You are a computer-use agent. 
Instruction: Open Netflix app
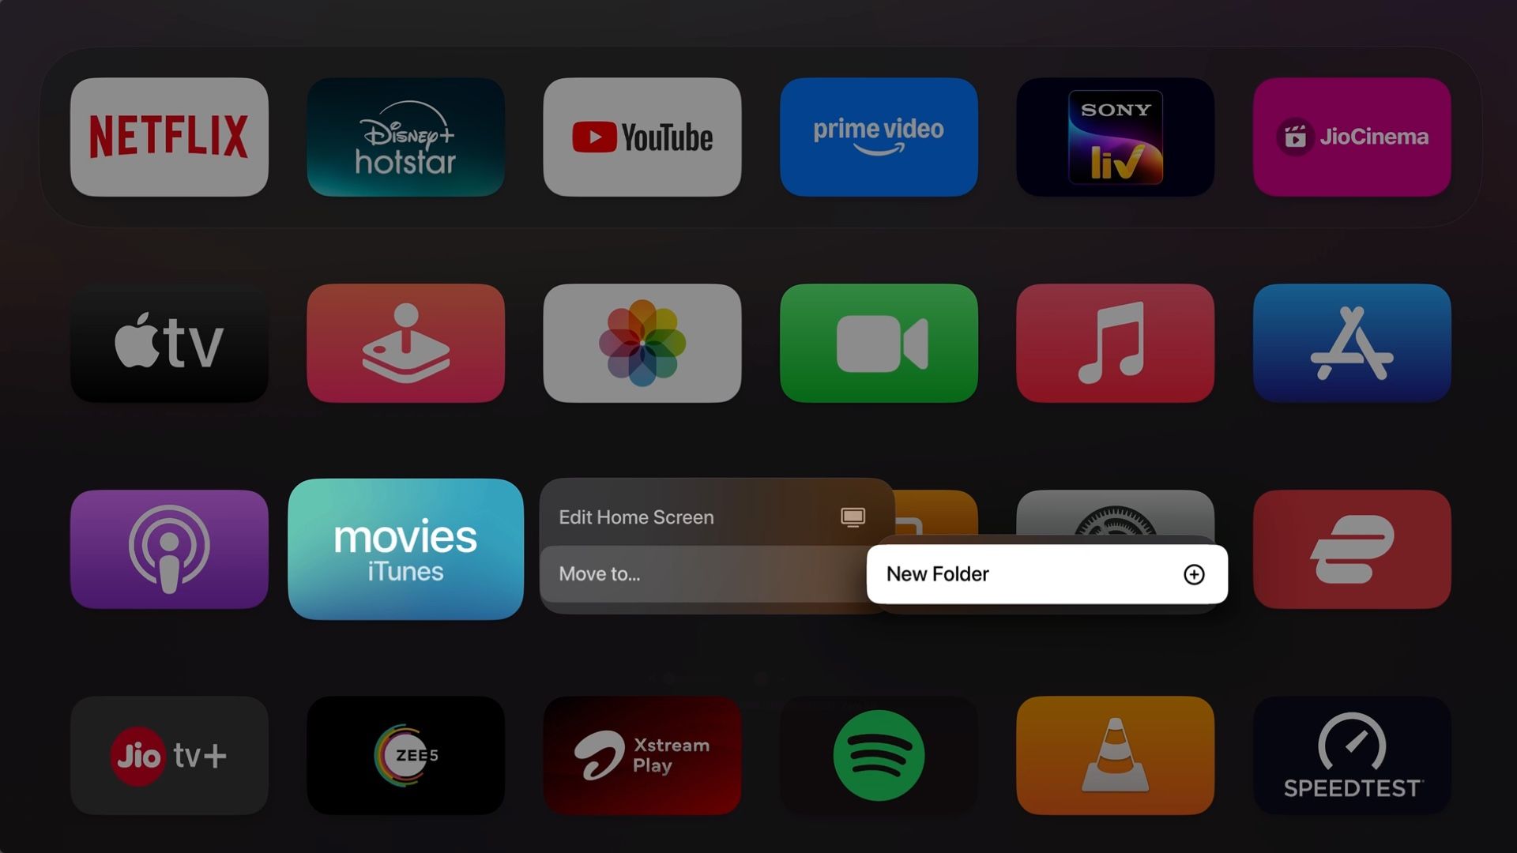point(169,135)
